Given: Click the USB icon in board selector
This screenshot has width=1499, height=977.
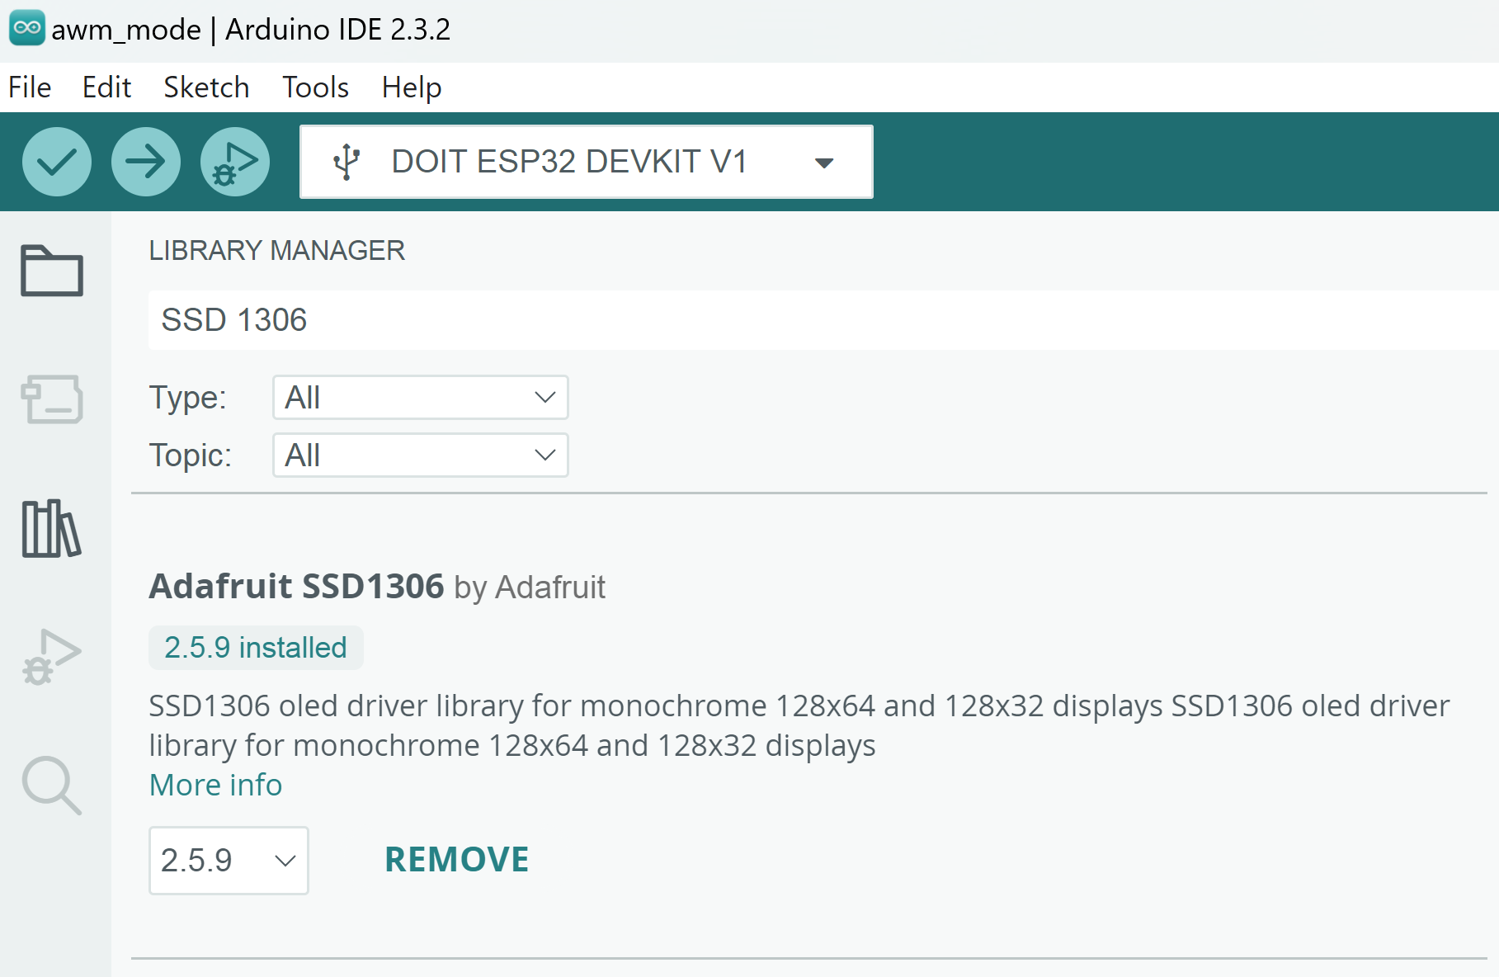Looking at the screenshot, I should (x=346, y=162).
